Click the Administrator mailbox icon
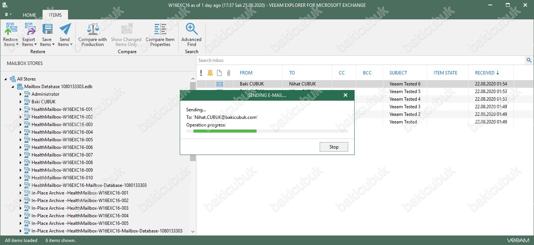The width and height of the screenshot is (534, 245). coord(27,94)
